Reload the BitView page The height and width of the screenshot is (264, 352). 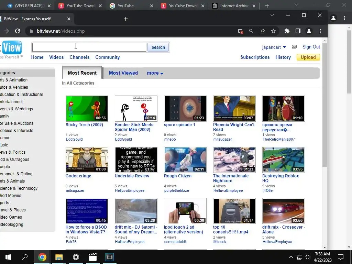[18, 31]
